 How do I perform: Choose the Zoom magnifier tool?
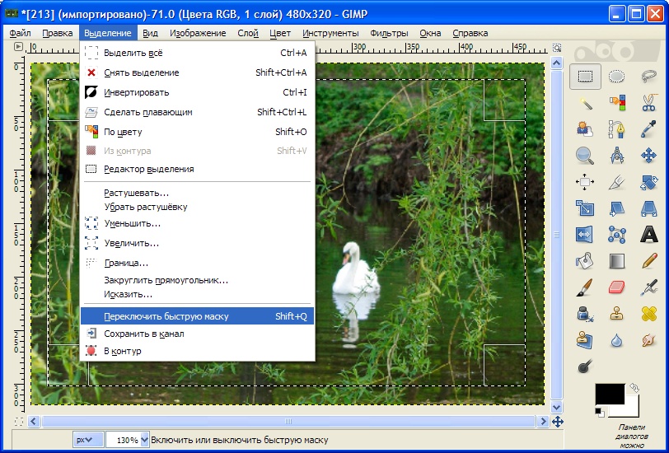585,155
